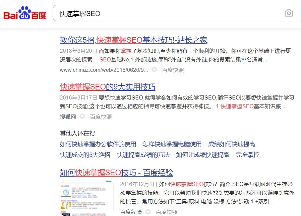Search 快速成交的5大绝招
This screenshot has height=216, width=301.
tap(85, 155)
